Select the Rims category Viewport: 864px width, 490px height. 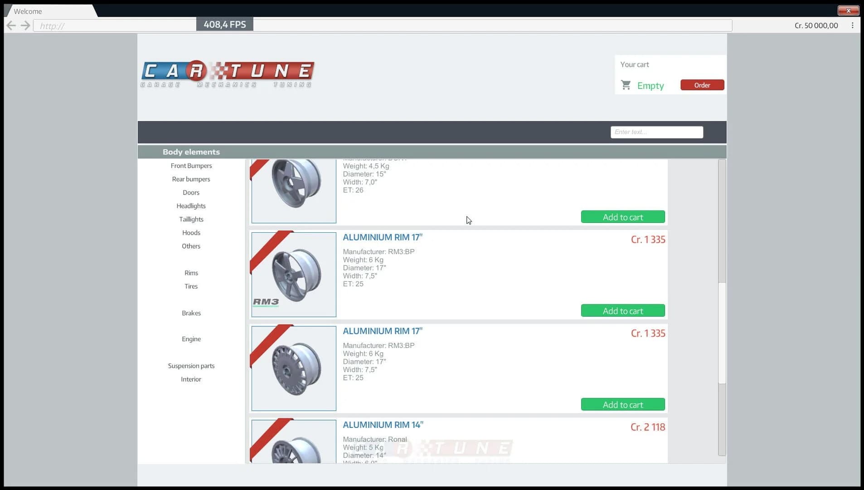click(191, 272)
